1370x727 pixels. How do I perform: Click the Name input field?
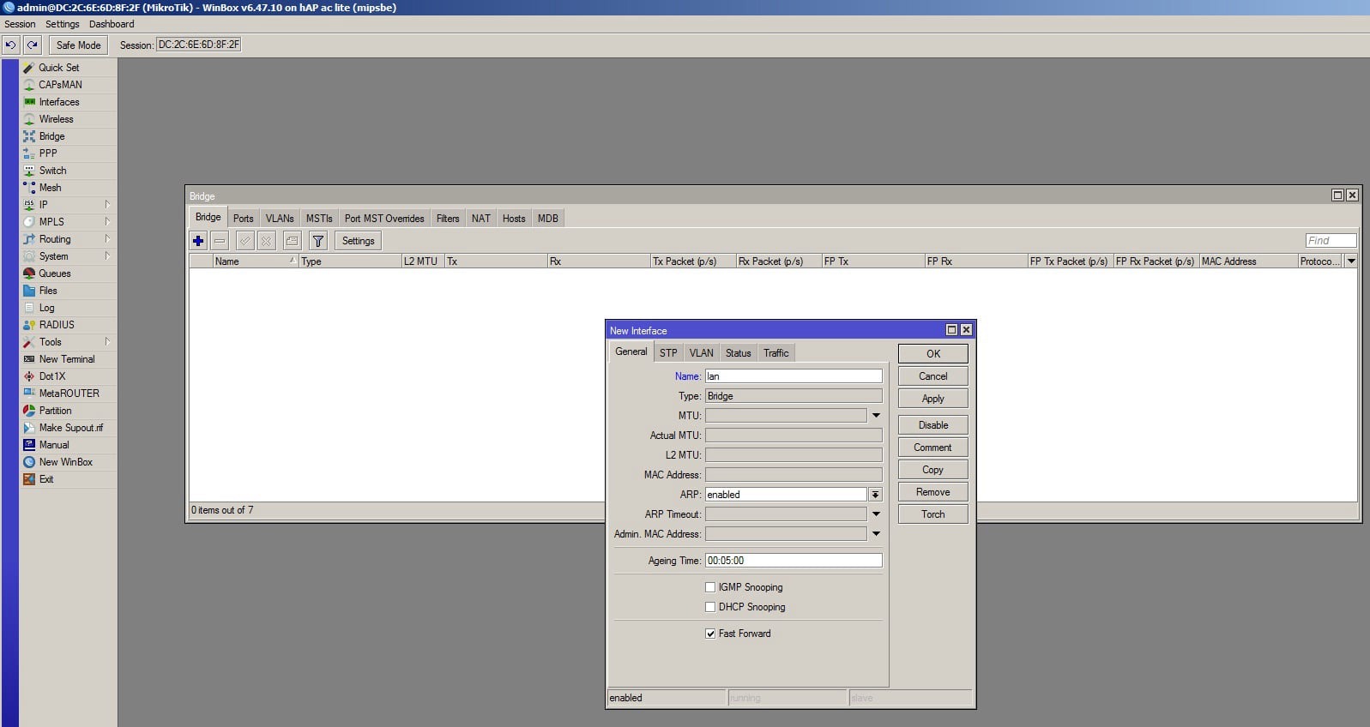(x=793, y=376)
